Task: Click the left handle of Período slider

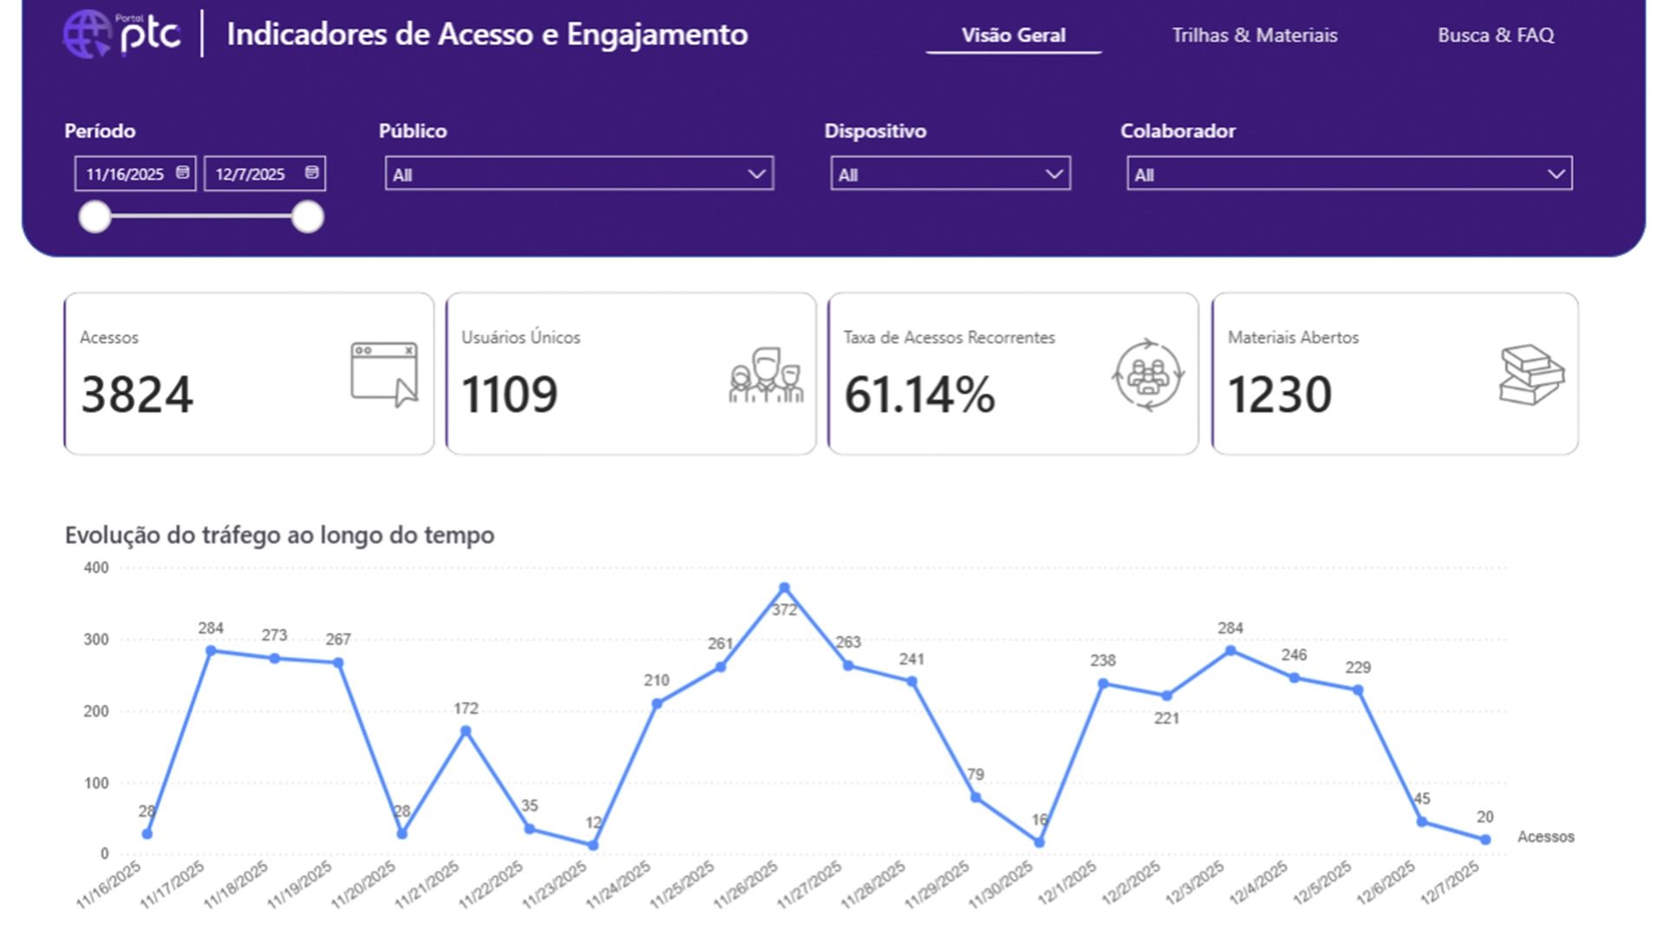Action: pyautogui.click(x=95, y=217)
